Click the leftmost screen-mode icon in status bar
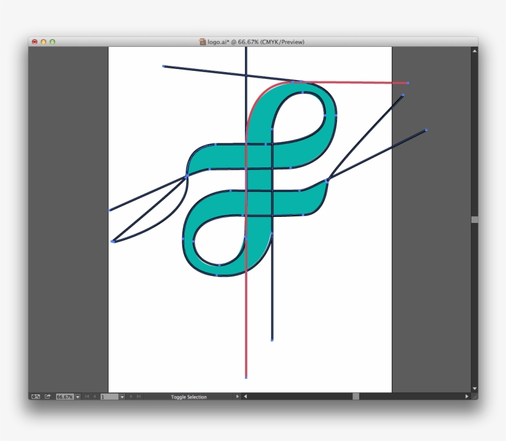 click(x=36, y=396)
